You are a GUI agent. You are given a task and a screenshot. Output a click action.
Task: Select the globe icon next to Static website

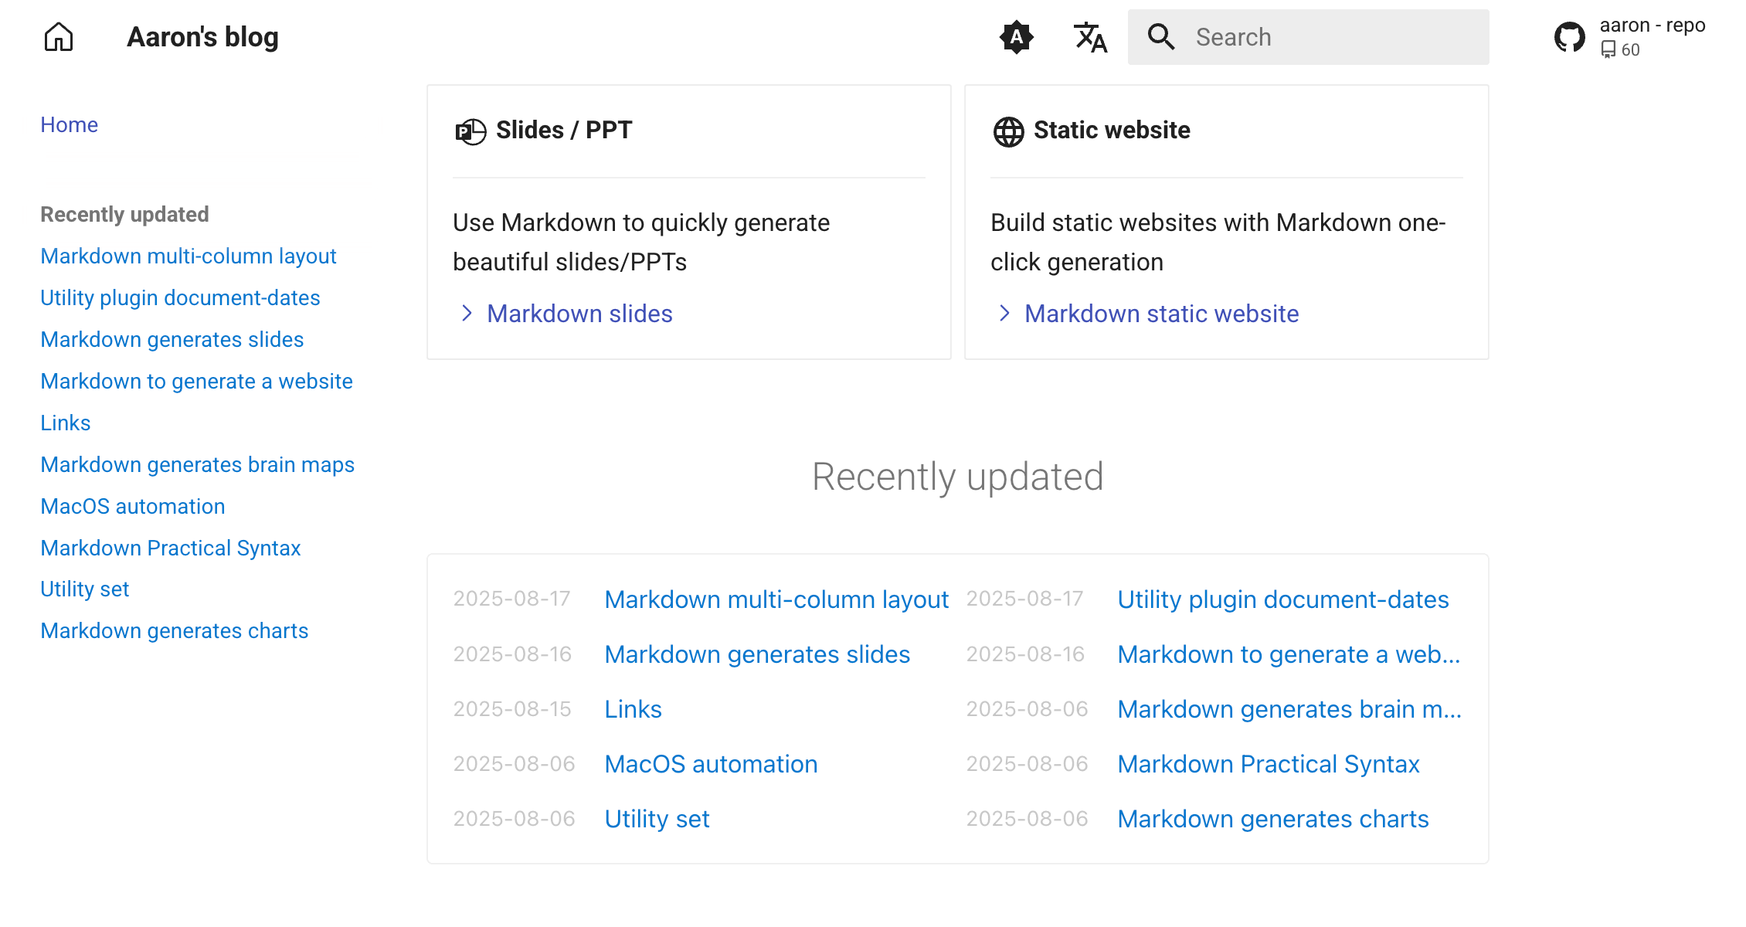tap(1007, 130)
